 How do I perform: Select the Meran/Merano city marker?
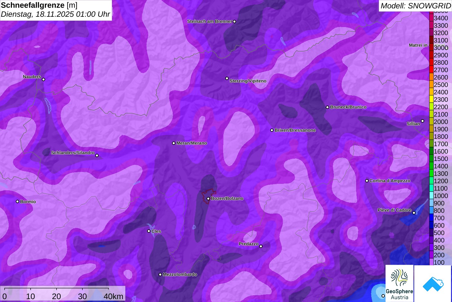click(174, 143)
